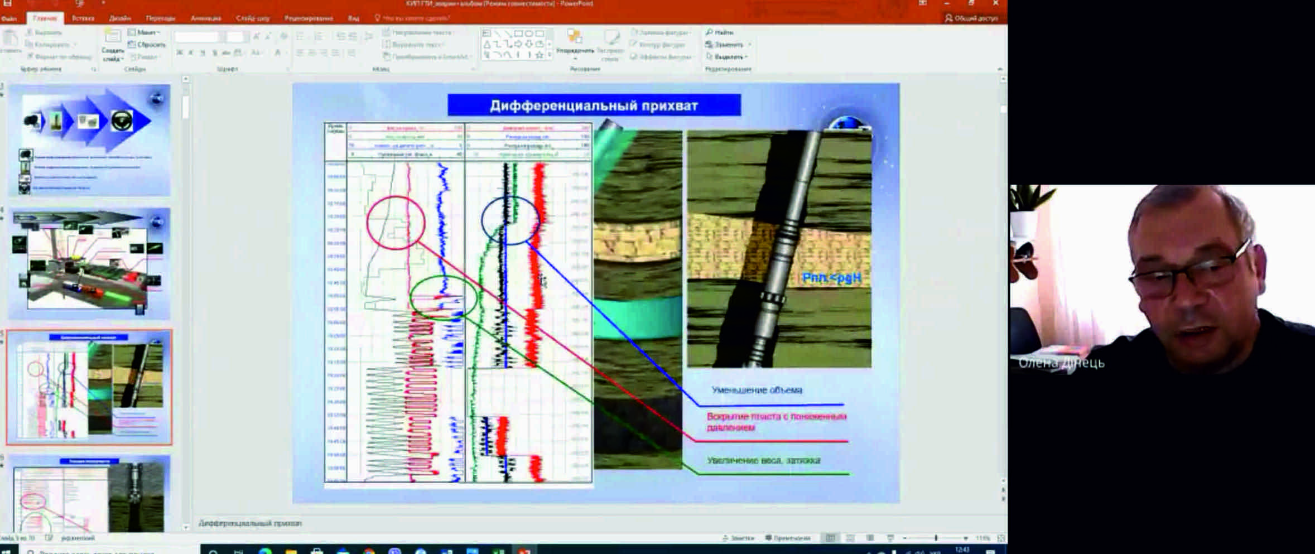Open Convert to SmartArt dropdown
Viewport: 1315px width, 554px height.
click(427, 57)
